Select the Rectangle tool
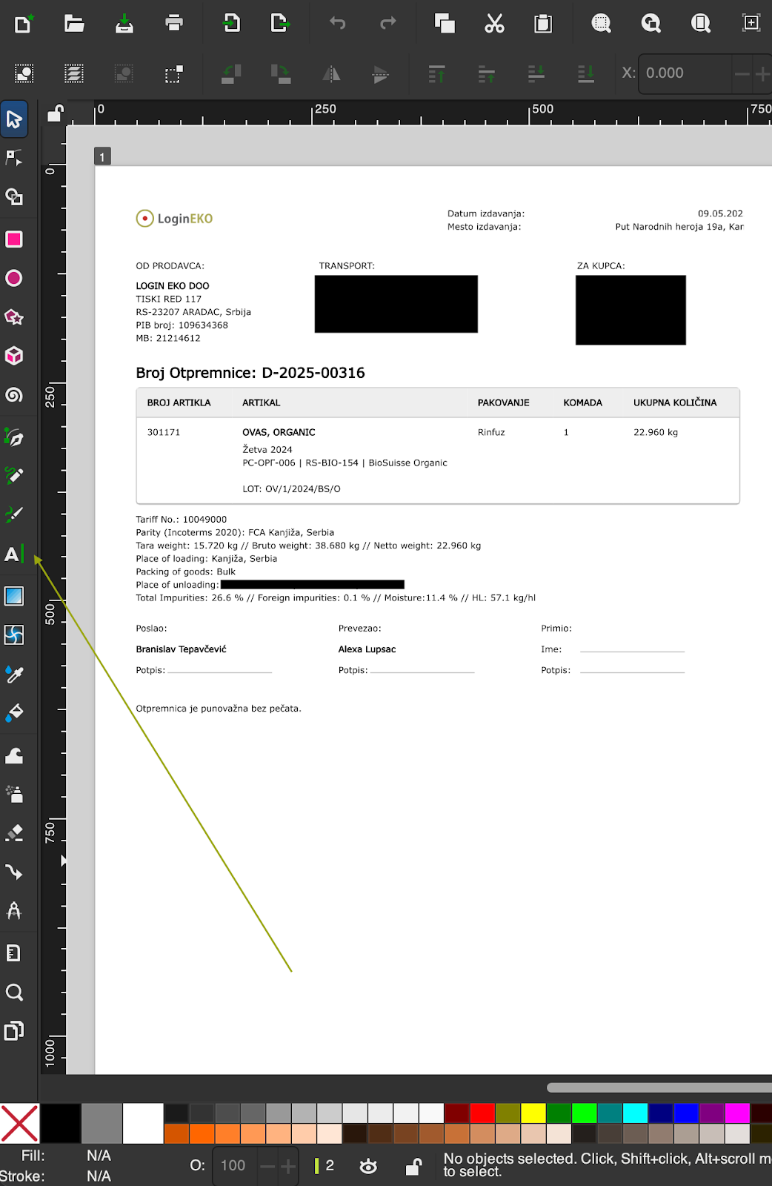The height and width of the screenshot is (1186, 772). pos(14,239)
